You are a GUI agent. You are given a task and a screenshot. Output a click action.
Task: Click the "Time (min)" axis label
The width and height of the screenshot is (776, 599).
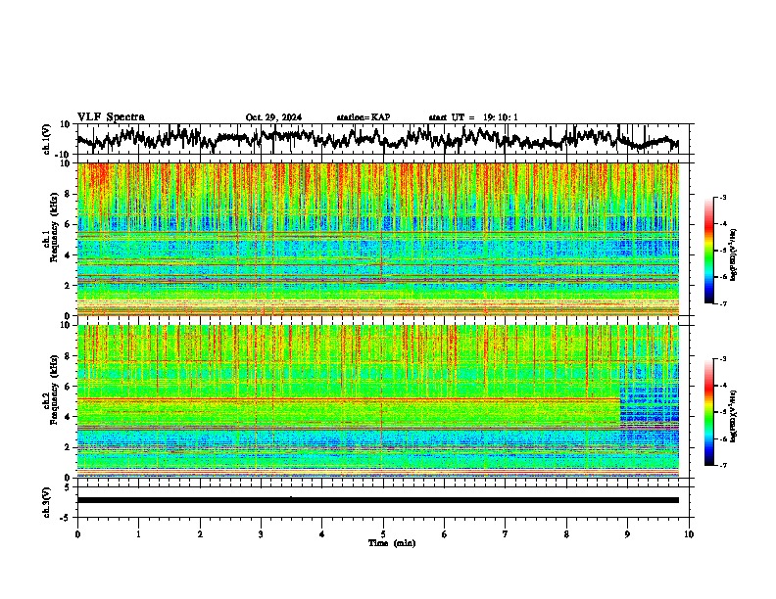392,543
